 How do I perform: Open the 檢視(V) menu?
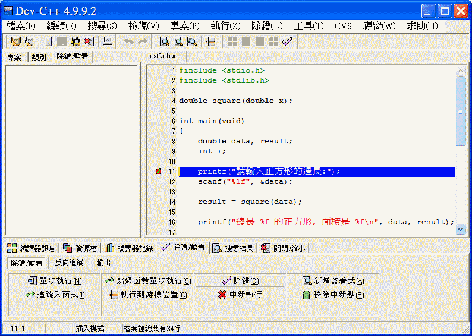pos(143,26)
